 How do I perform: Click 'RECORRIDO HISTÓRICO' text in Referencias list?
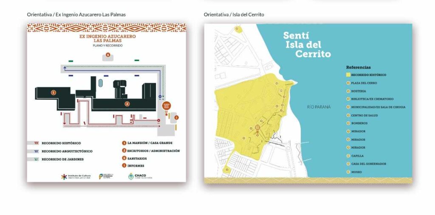point(369,75)
